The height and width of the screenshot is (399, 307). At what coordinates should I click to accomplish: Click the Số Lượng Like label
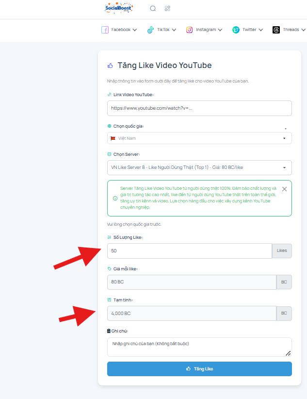[128, 237]
